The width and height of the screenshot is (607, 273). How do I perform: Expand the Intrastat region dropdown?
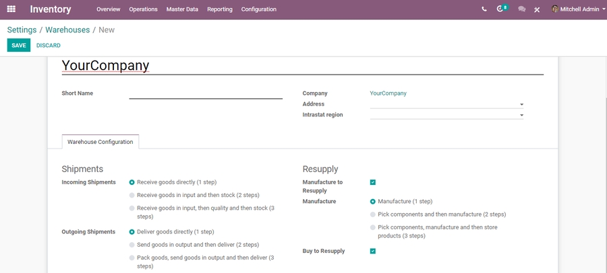tap(521, 116)
